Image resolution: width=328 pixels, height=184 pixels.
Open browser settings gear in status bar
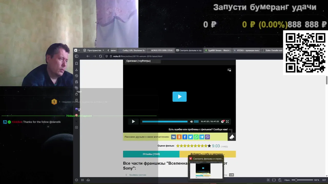(76, 180)
